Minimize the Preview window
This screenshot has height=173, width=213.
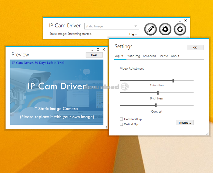tap(92, 49)
